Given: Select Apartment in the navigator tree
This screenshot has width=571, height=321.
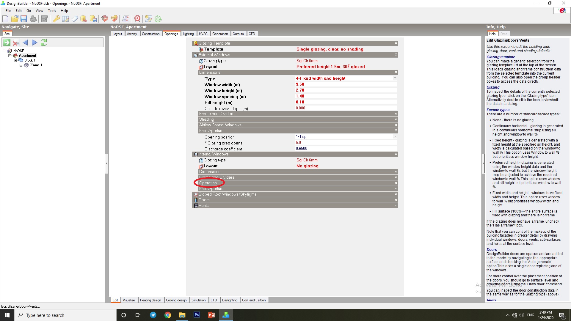Looking at the screenshot, I should coord(27,56).
